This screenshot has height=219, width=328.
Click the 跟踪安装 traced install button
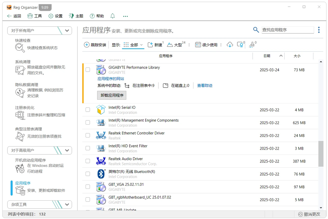[x=95, y=45]
